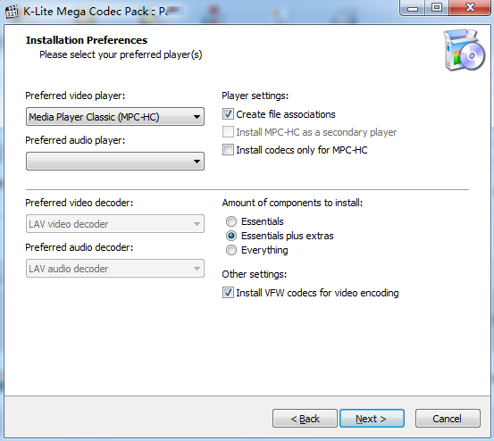Viewport: 494px width, 441px height.
Task: Click the K-Lite installer title bar icon
Action: click(x=12, y=12)
